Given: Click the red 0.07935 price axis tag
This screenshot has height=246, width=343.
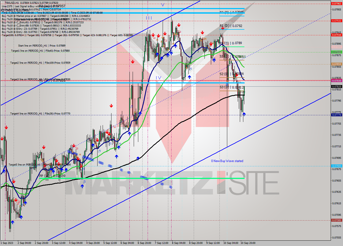Looking at the screenshot, I should (336, 21).
